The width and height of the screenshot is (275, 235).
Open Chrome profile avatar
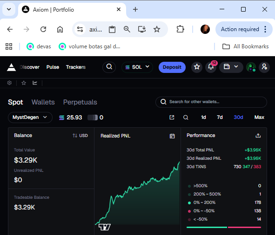[x=205, y=29]
